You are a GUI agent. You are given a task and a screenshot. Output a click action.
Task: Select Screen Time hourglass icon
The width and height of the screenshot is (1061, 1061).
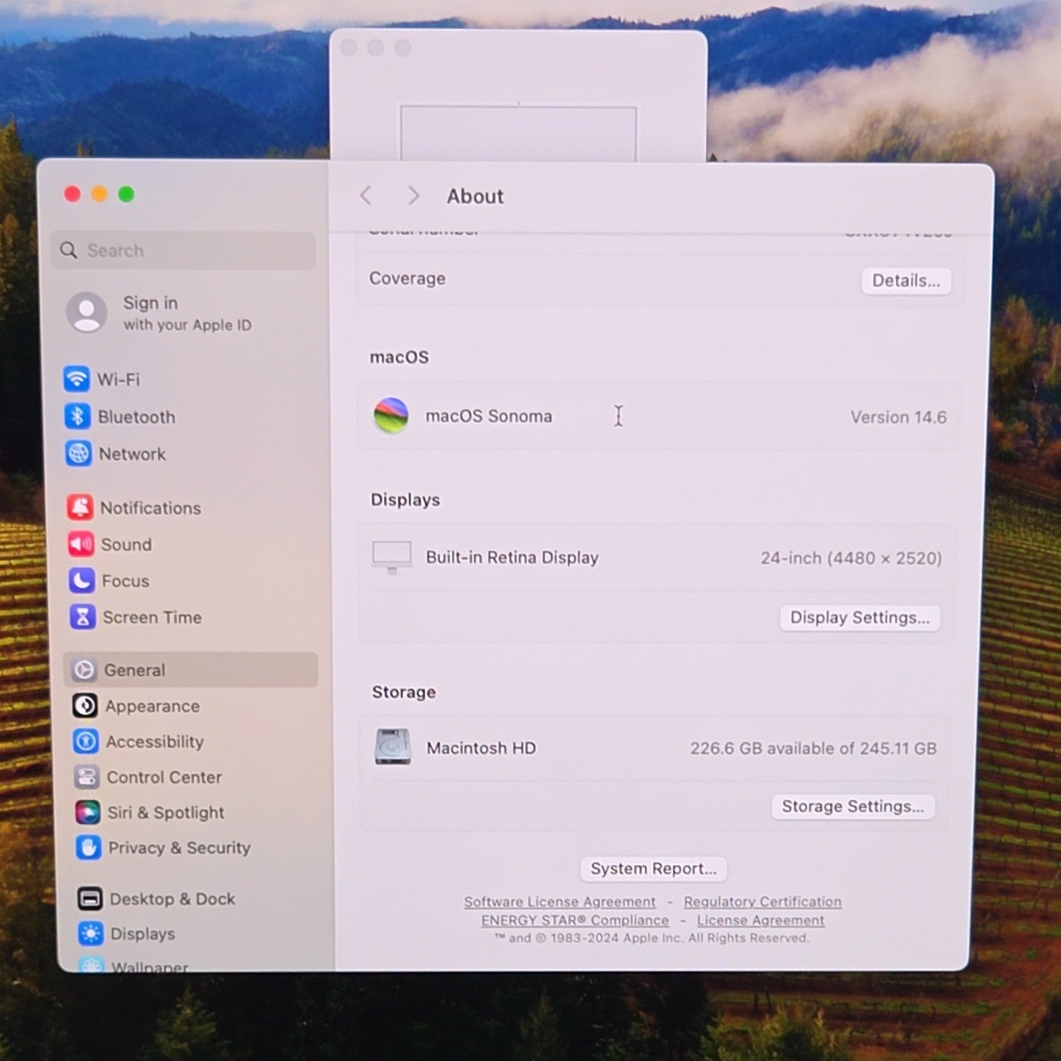click(x=82, y=617)
